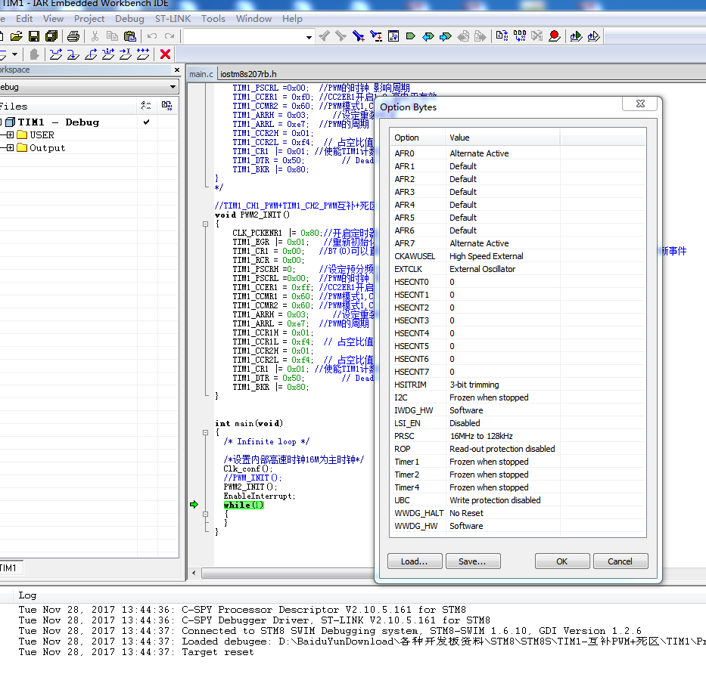The height and width of the screenshot is (674, 706).
Task: Expand the Output folder tree node
Action: [10, 148]
